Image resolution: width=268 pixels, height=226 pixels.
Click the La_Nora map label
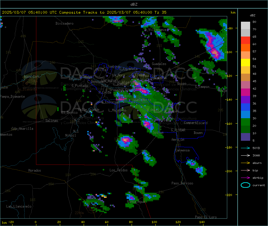[119, 75]
